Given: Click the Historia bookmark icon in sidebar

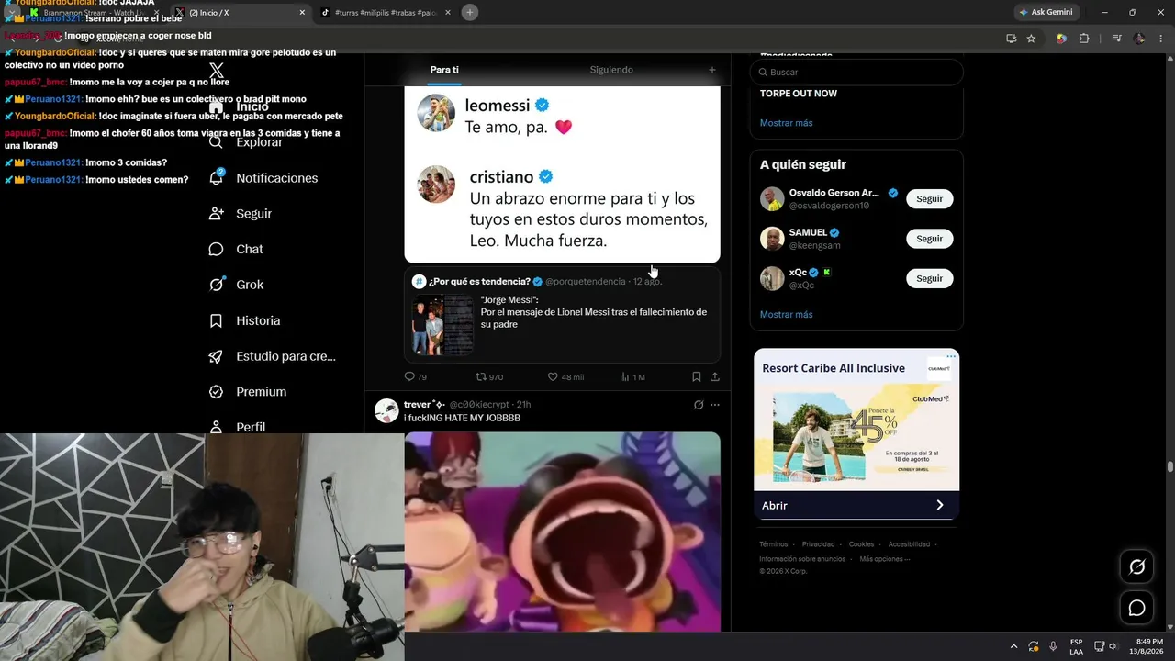Looking at the screenshot, I should coord(217,320).
